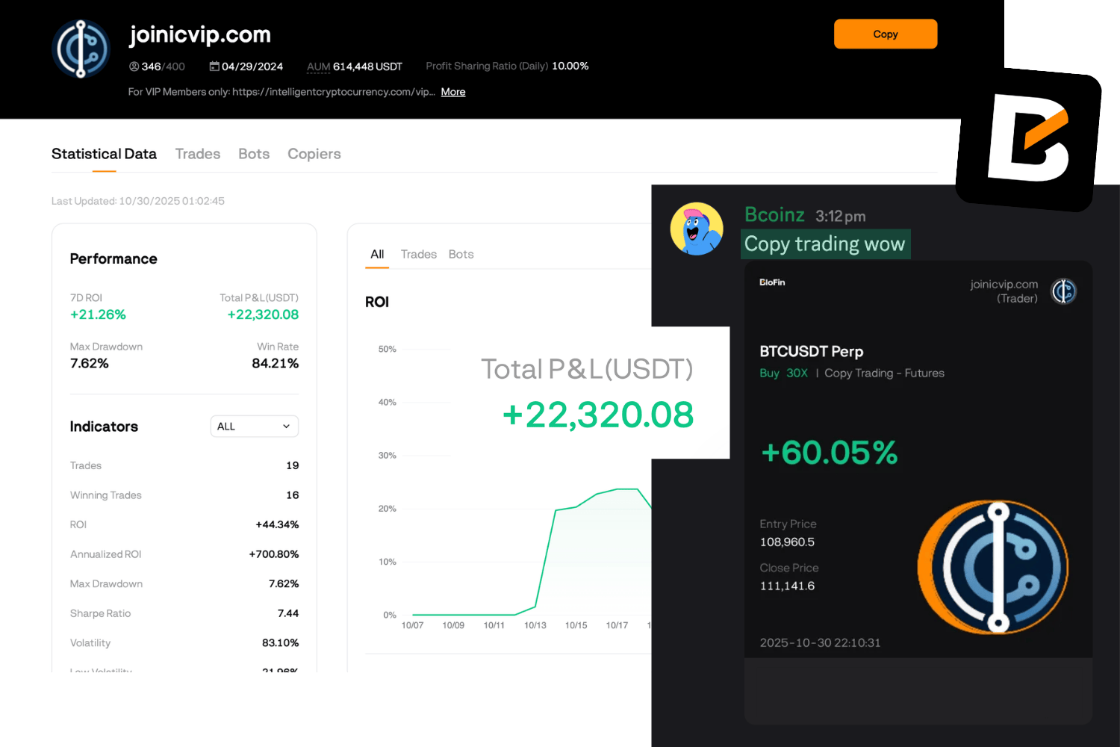1120x747 pixels.
Task: Select the All tab above the ROI chart
Action: (x=377, y=254)
